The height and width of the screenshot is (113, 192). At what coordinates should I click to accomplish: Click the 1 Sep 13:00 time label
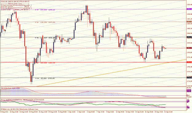point(72,112)
